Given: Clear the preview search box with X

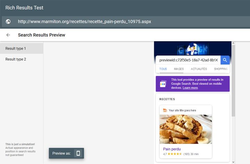Looking at the screenshot, I should [x=217, y=60].
